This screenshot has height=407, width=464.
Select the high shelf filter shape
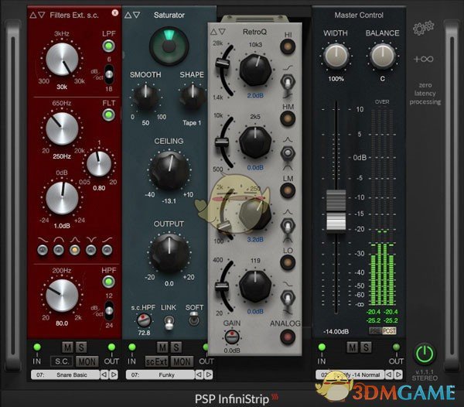107,251
